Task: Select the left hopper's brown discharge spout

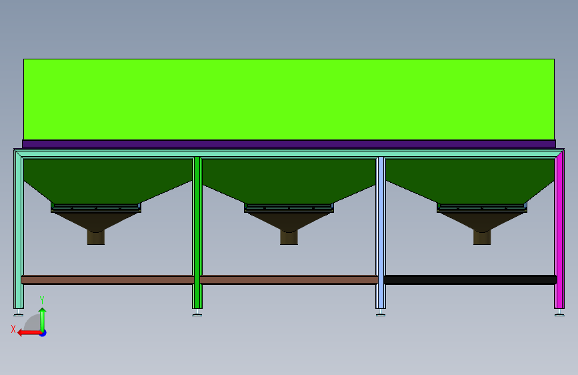Action: click(x=96, y=238)
